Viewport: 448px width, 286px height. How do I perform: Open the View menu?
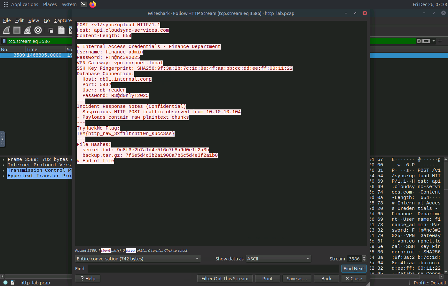point(34,20)
